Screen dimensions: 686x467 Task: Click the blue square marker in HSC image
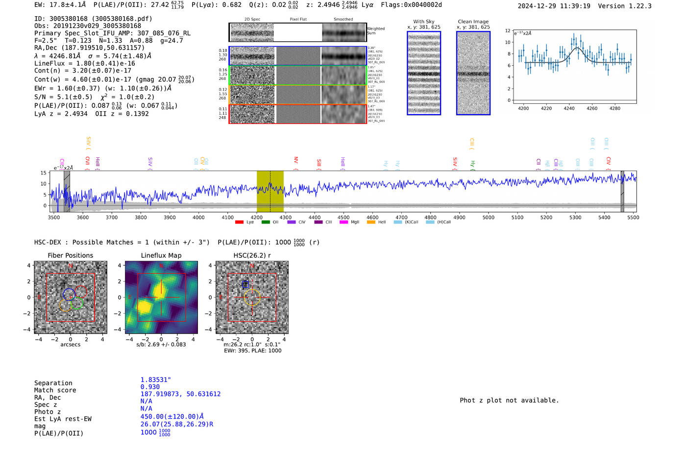coord(245,284)
